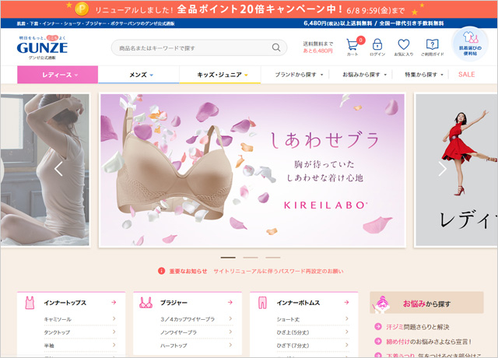Click chevron in the ノンワイヤーブラ row
498x358 pixels.
pos(230,332)
